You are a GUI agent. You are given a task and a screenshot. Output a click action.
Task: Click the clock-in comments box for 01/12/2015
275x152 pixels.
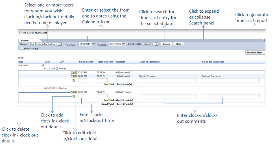pyautogui.click(x=167, y=80)
